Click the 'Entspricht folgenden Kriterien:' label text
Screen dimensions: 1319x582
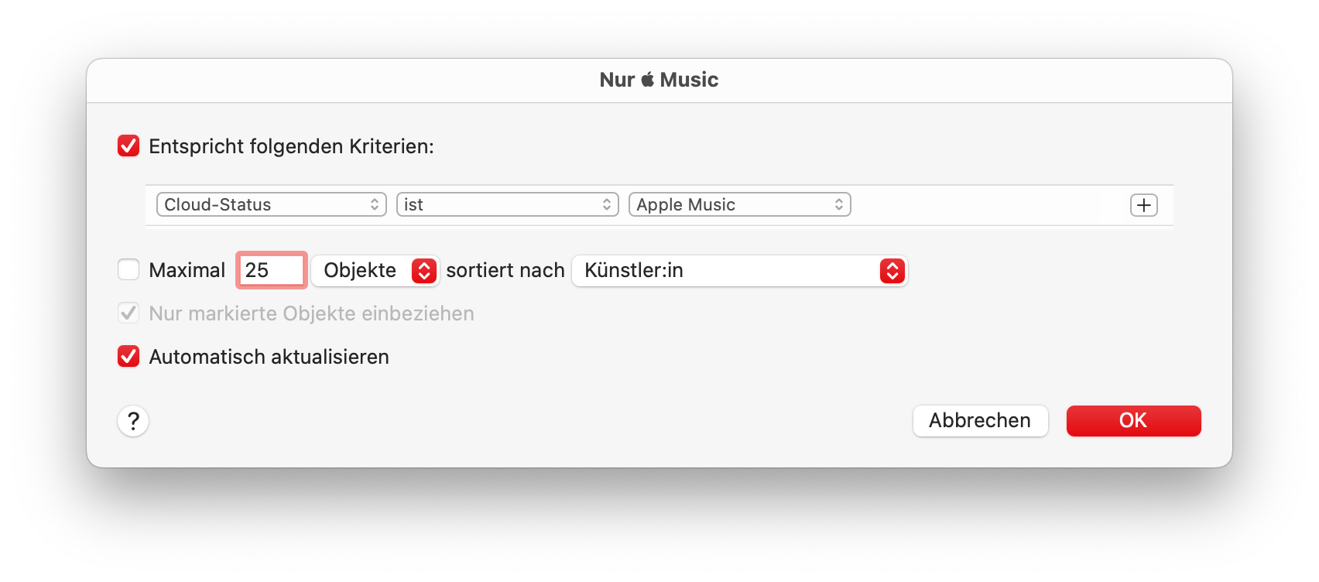click(291, 146)
